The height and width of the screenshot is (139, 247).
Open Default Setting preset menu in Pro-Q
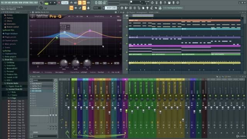pos(99,16)
